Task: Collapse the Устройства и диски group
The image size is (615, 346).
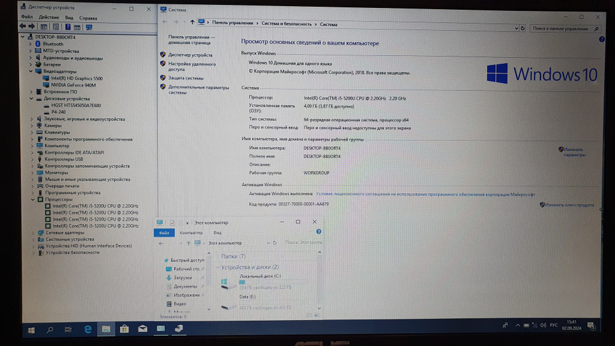Action: pos(218,267)
